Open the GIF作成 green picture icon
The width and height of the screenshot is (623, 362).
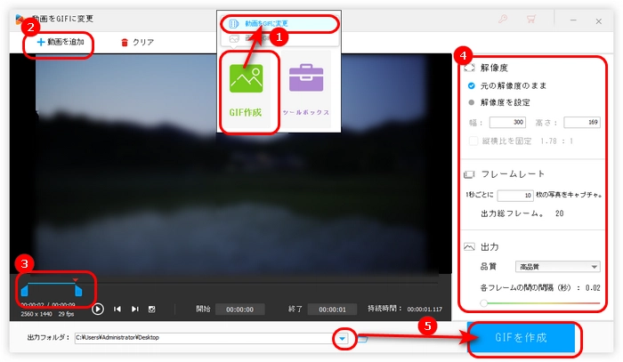(x=246, y=78)
